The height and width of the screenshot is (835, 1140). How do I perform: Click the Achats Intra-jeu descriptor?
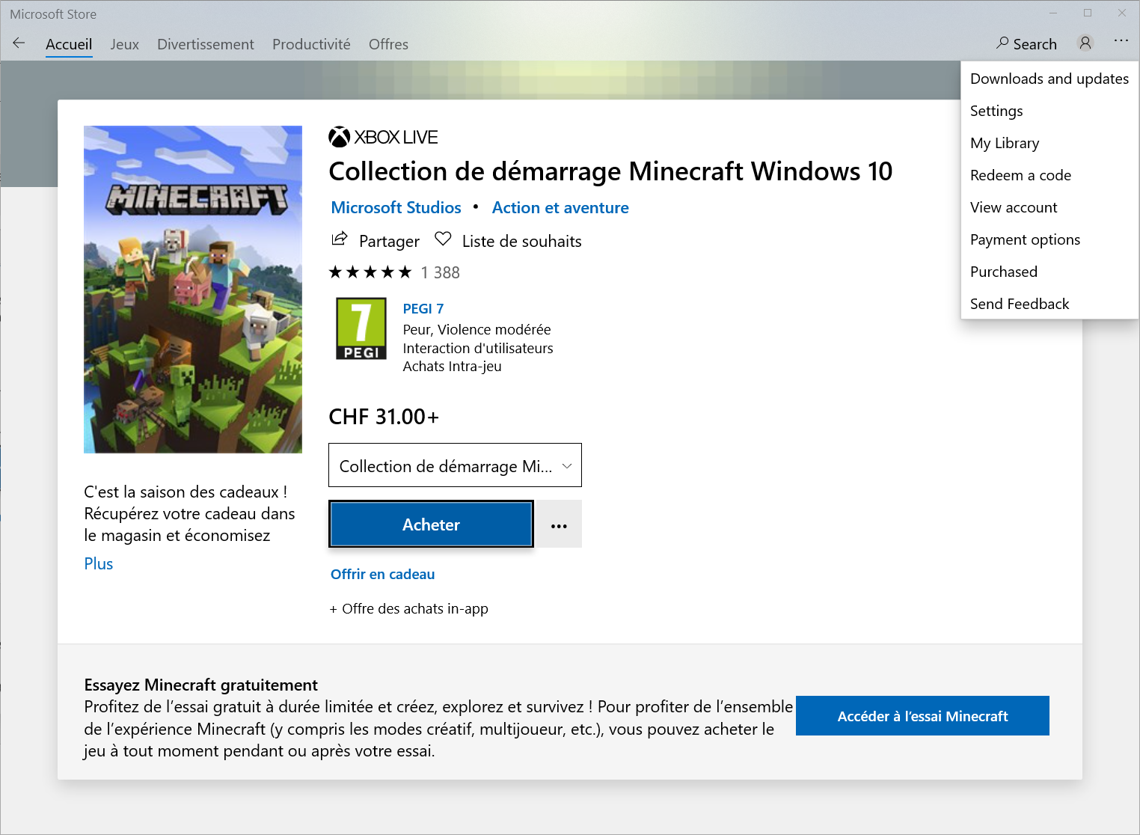452,366
